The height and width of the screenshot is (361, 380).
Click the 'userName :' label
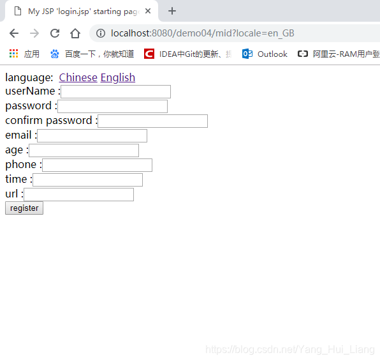click(x=33, y=91)
